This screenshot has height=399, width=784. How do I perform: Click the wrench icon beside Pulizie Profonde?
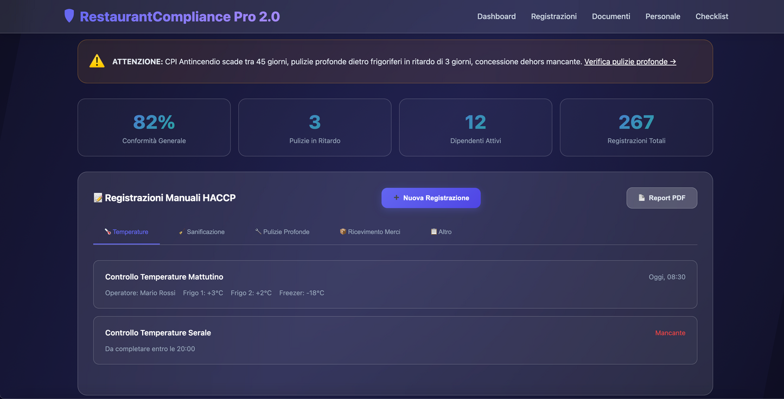coord(258,231)
